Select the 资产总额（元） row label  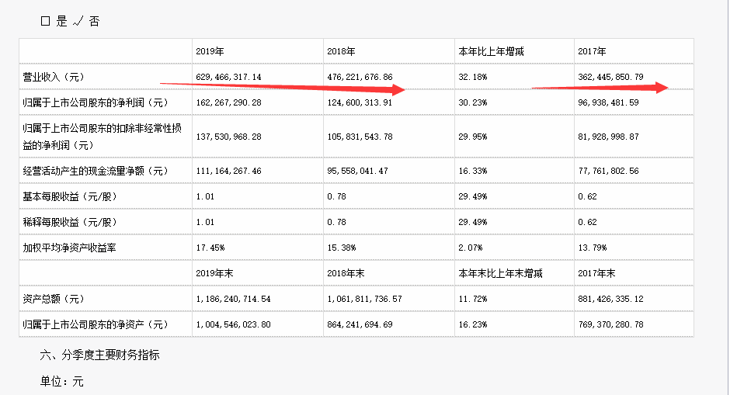(x=54, y=298)
